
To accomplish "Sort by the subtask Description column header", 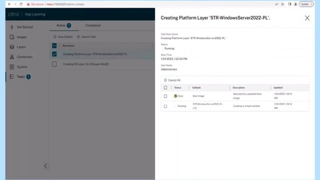I will tap(238, 87).
